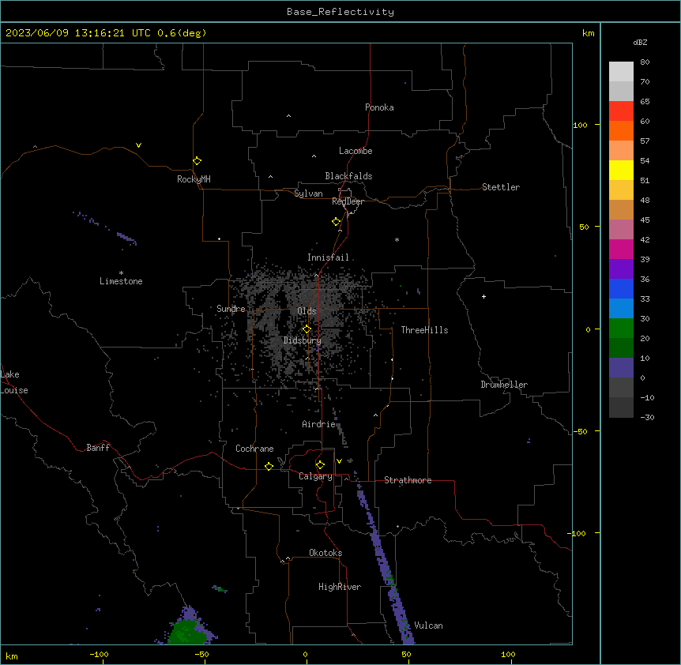Click the RedDeer city label
This screenshot has width=681, height=665.
pyautogui.click(x=348, y=201)
